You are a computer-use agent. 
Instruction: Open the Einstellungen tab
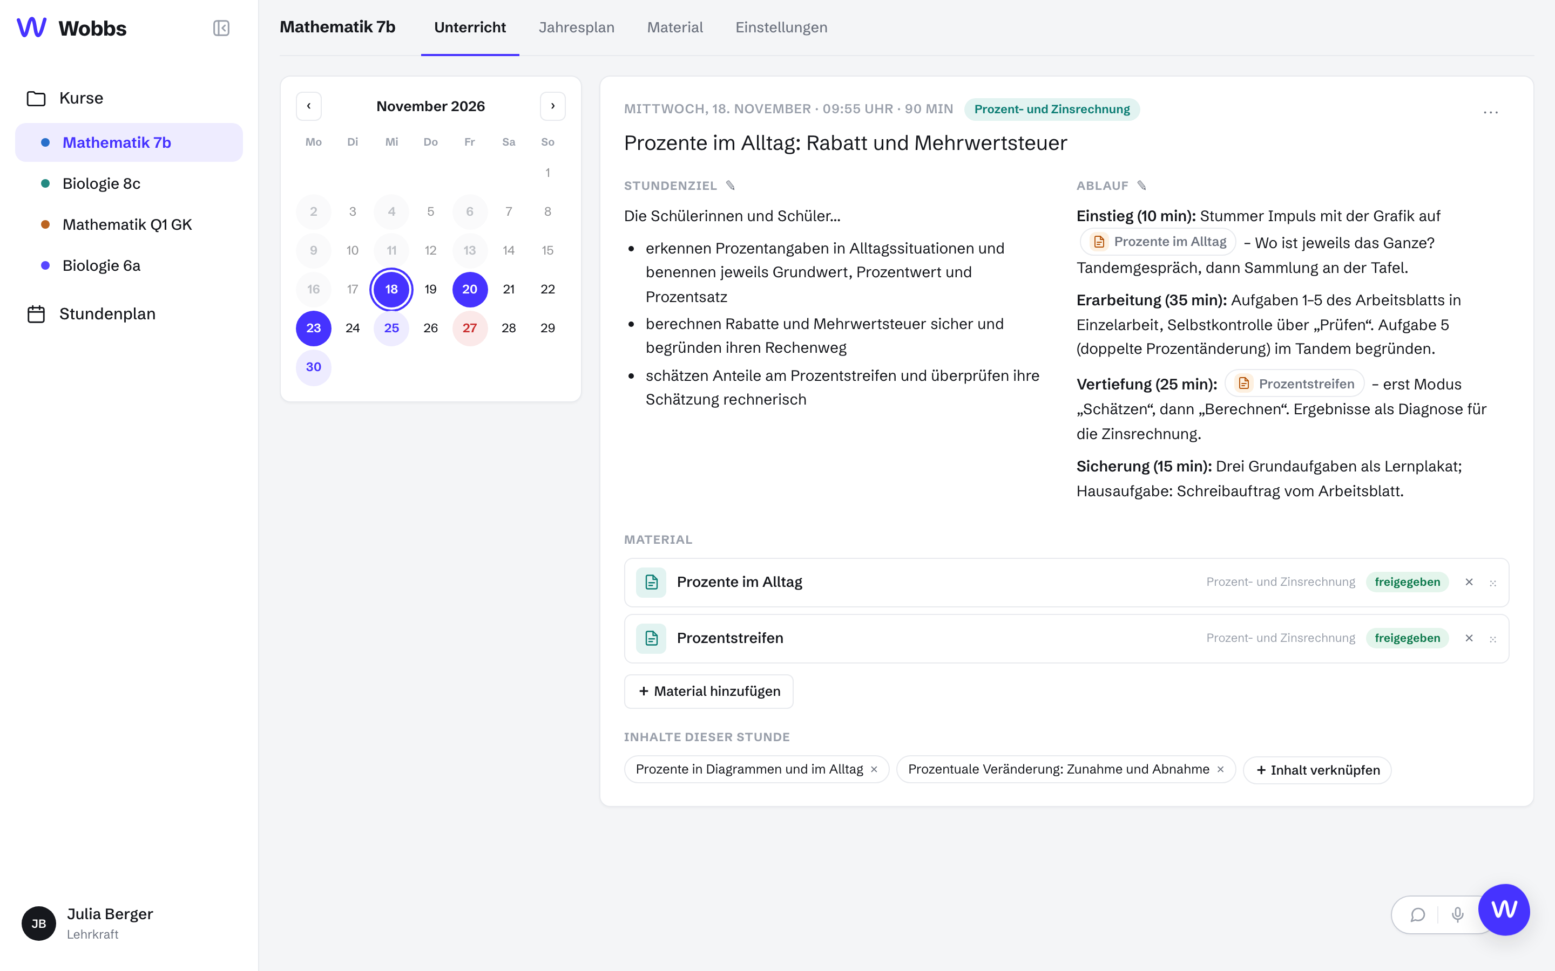[x=781, y=28]
